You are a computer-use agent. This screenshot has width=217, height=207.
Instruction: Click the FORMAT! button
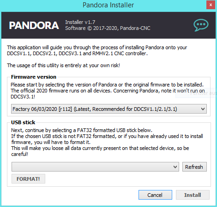pos(28,179)
